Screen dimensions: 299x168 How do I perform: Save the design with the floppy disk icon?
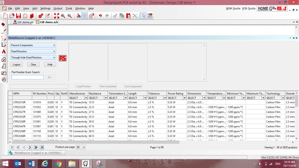[x=18, y=16]
